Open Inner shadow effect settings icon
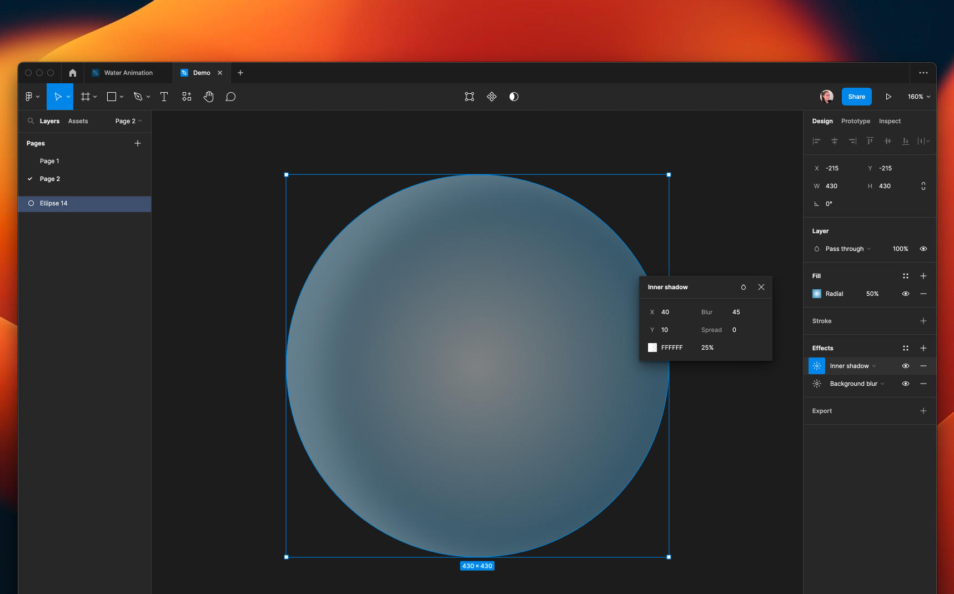Image resolution: width=954 pixels, height=594 pixels. pos(817,366)
